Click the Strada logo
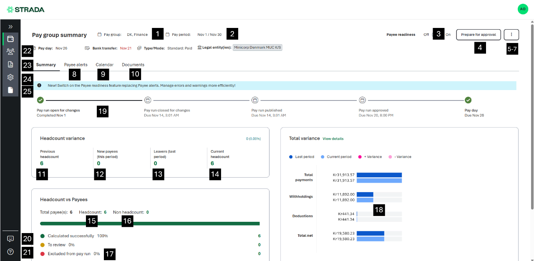Image resolution: width=534 pixels, height=261 pixels. click(x=25, y=9)
